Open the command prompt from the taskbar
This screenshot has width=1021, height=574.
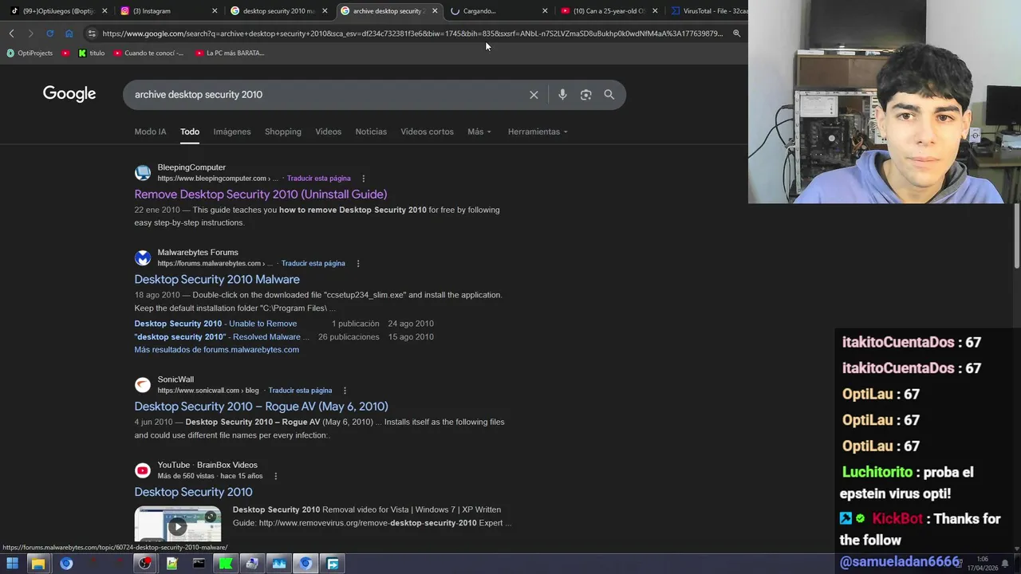coord(199,564)
